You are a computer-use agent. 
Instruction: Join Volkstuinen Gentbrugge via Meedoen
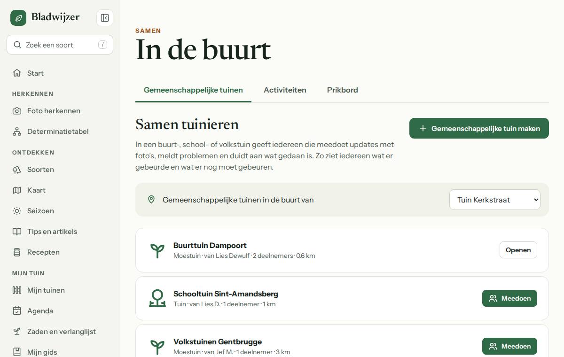509,346
